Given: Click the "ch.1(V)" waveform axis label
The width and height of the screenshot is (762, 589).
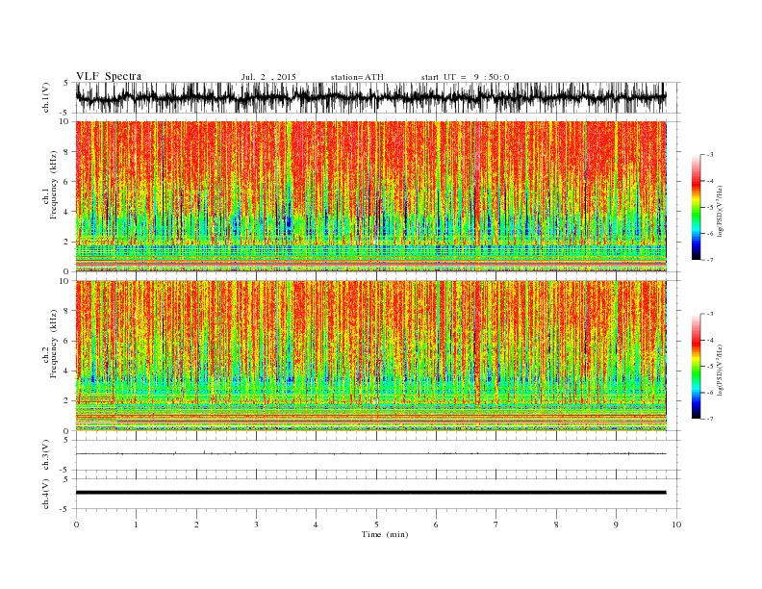Looking at the screenshot, I should (46, 97).
